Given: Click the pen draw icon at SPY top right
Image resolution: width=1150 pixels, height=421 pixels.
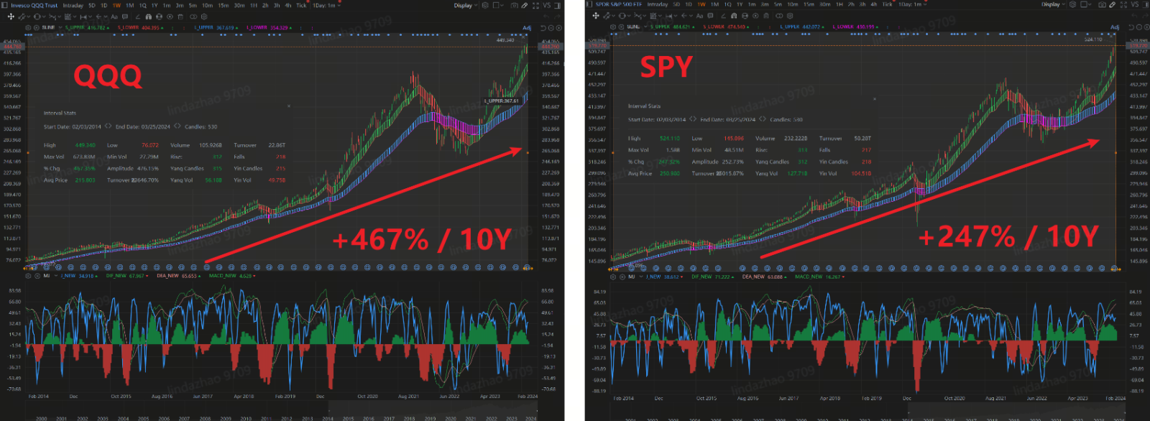Looking at the screenshot, I should pyautogui.click(x=1112, y=4).
